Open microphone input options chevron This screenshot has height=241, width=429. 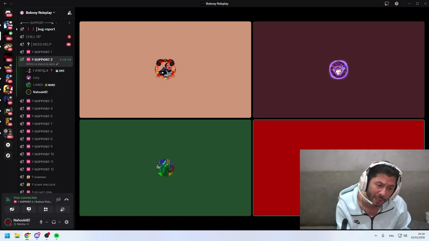click(47, 222)
